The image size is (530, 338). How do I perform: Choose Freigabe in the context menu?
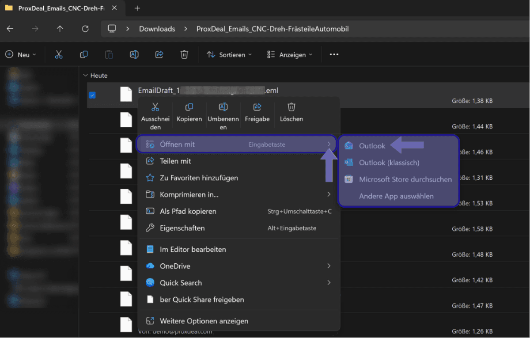[x=257, y=113]
